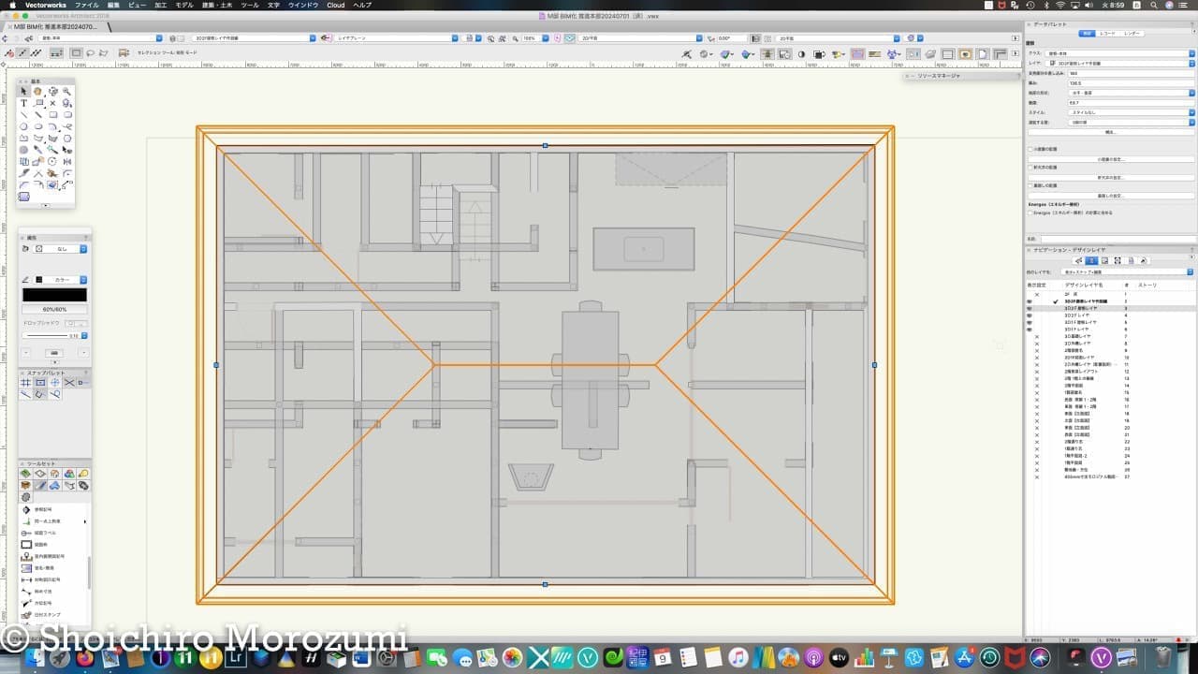
Task: Click the 構成... button in data palette
Action: 1110,132
